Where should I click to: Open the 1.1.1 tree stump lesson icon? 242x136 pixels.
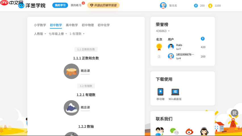coord(71,71)
